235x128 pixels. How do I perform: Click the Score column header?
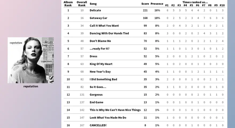coord(145,4)
